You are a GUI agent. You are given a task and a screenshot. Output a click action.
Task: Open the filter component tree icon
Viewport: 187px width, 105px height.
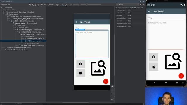tap(33, 5)
